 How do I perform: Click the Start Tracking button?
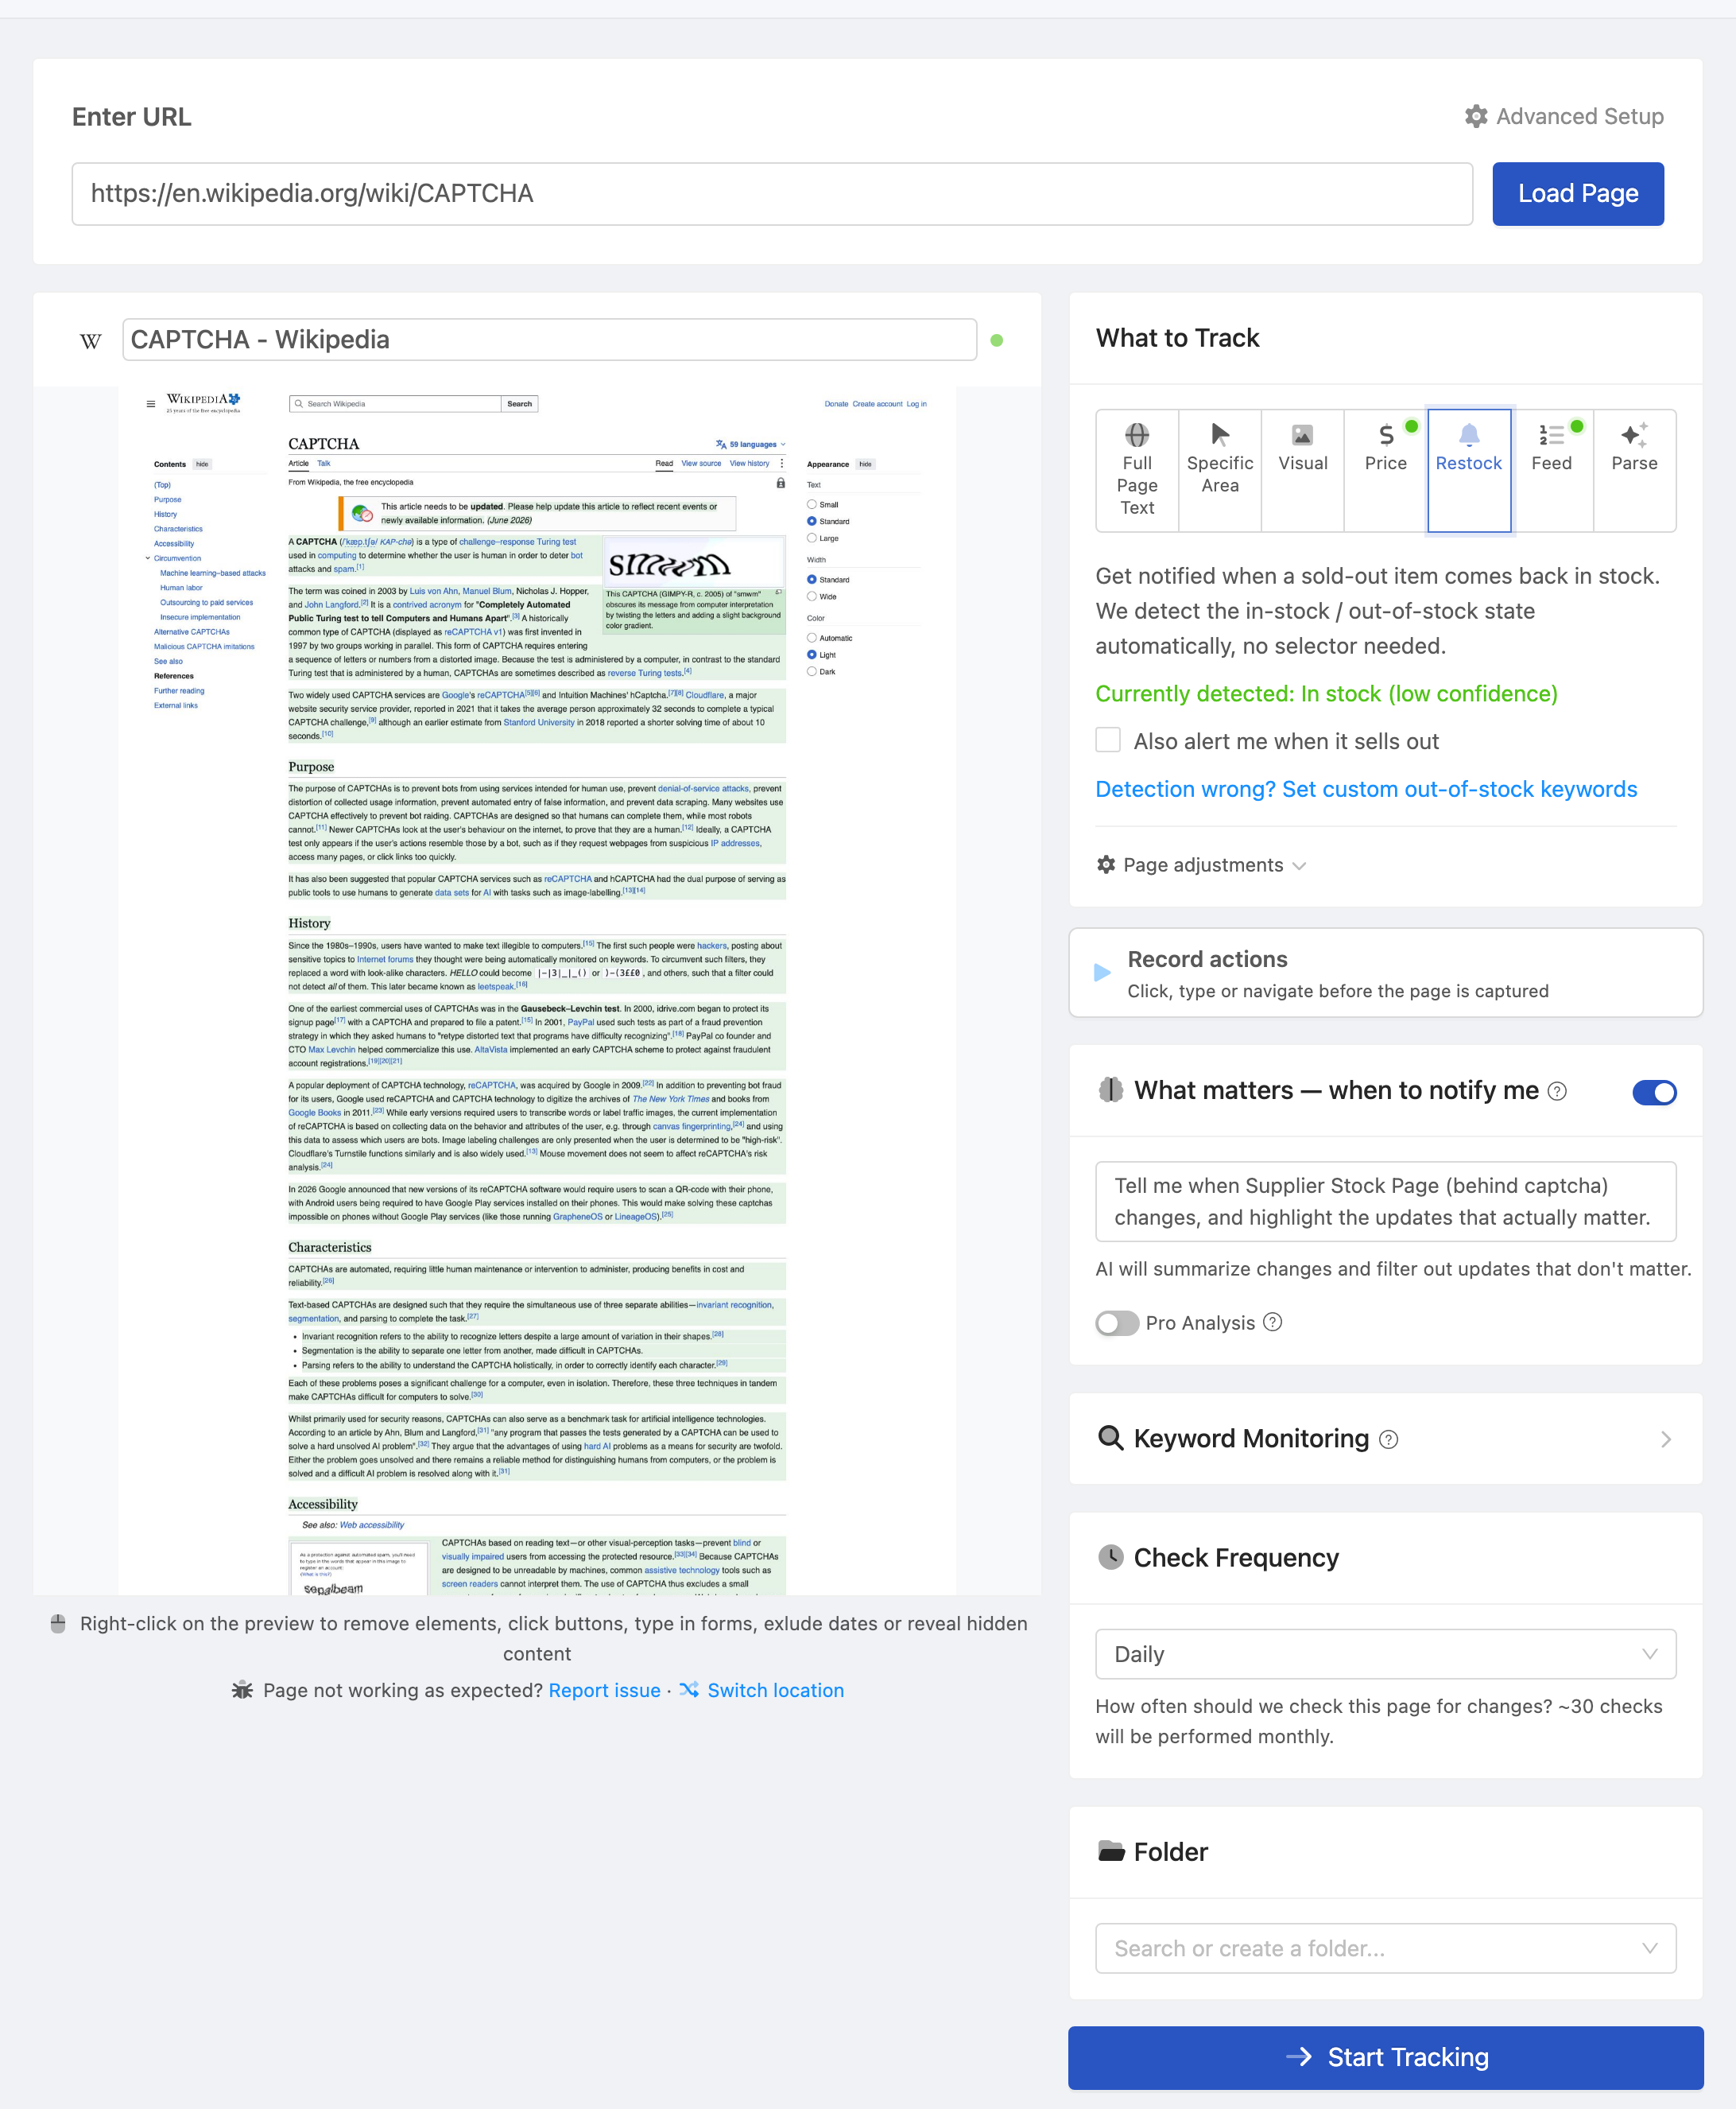click(1385, 2057)
